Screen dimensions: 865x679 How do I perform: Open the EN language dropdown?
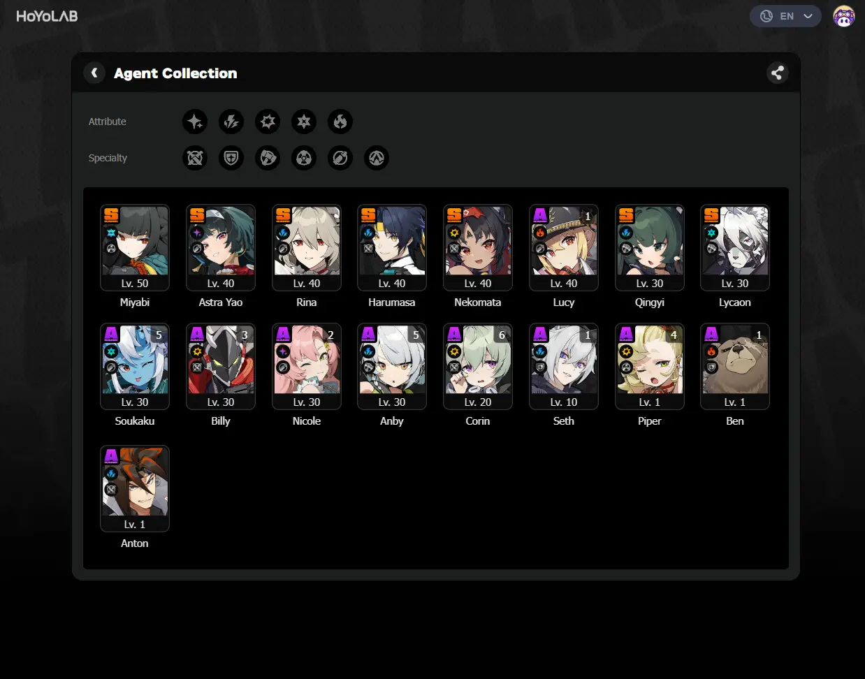click(x=785, y=16)
